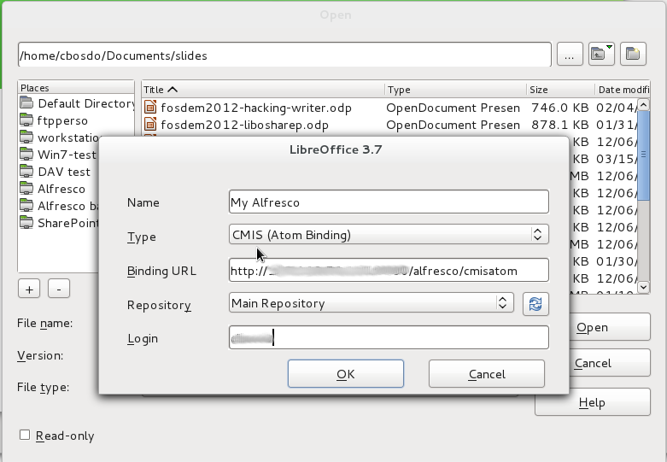667x462 pixels.
Task: Click the remove place '-' button
Action: [x=59, y=289]
